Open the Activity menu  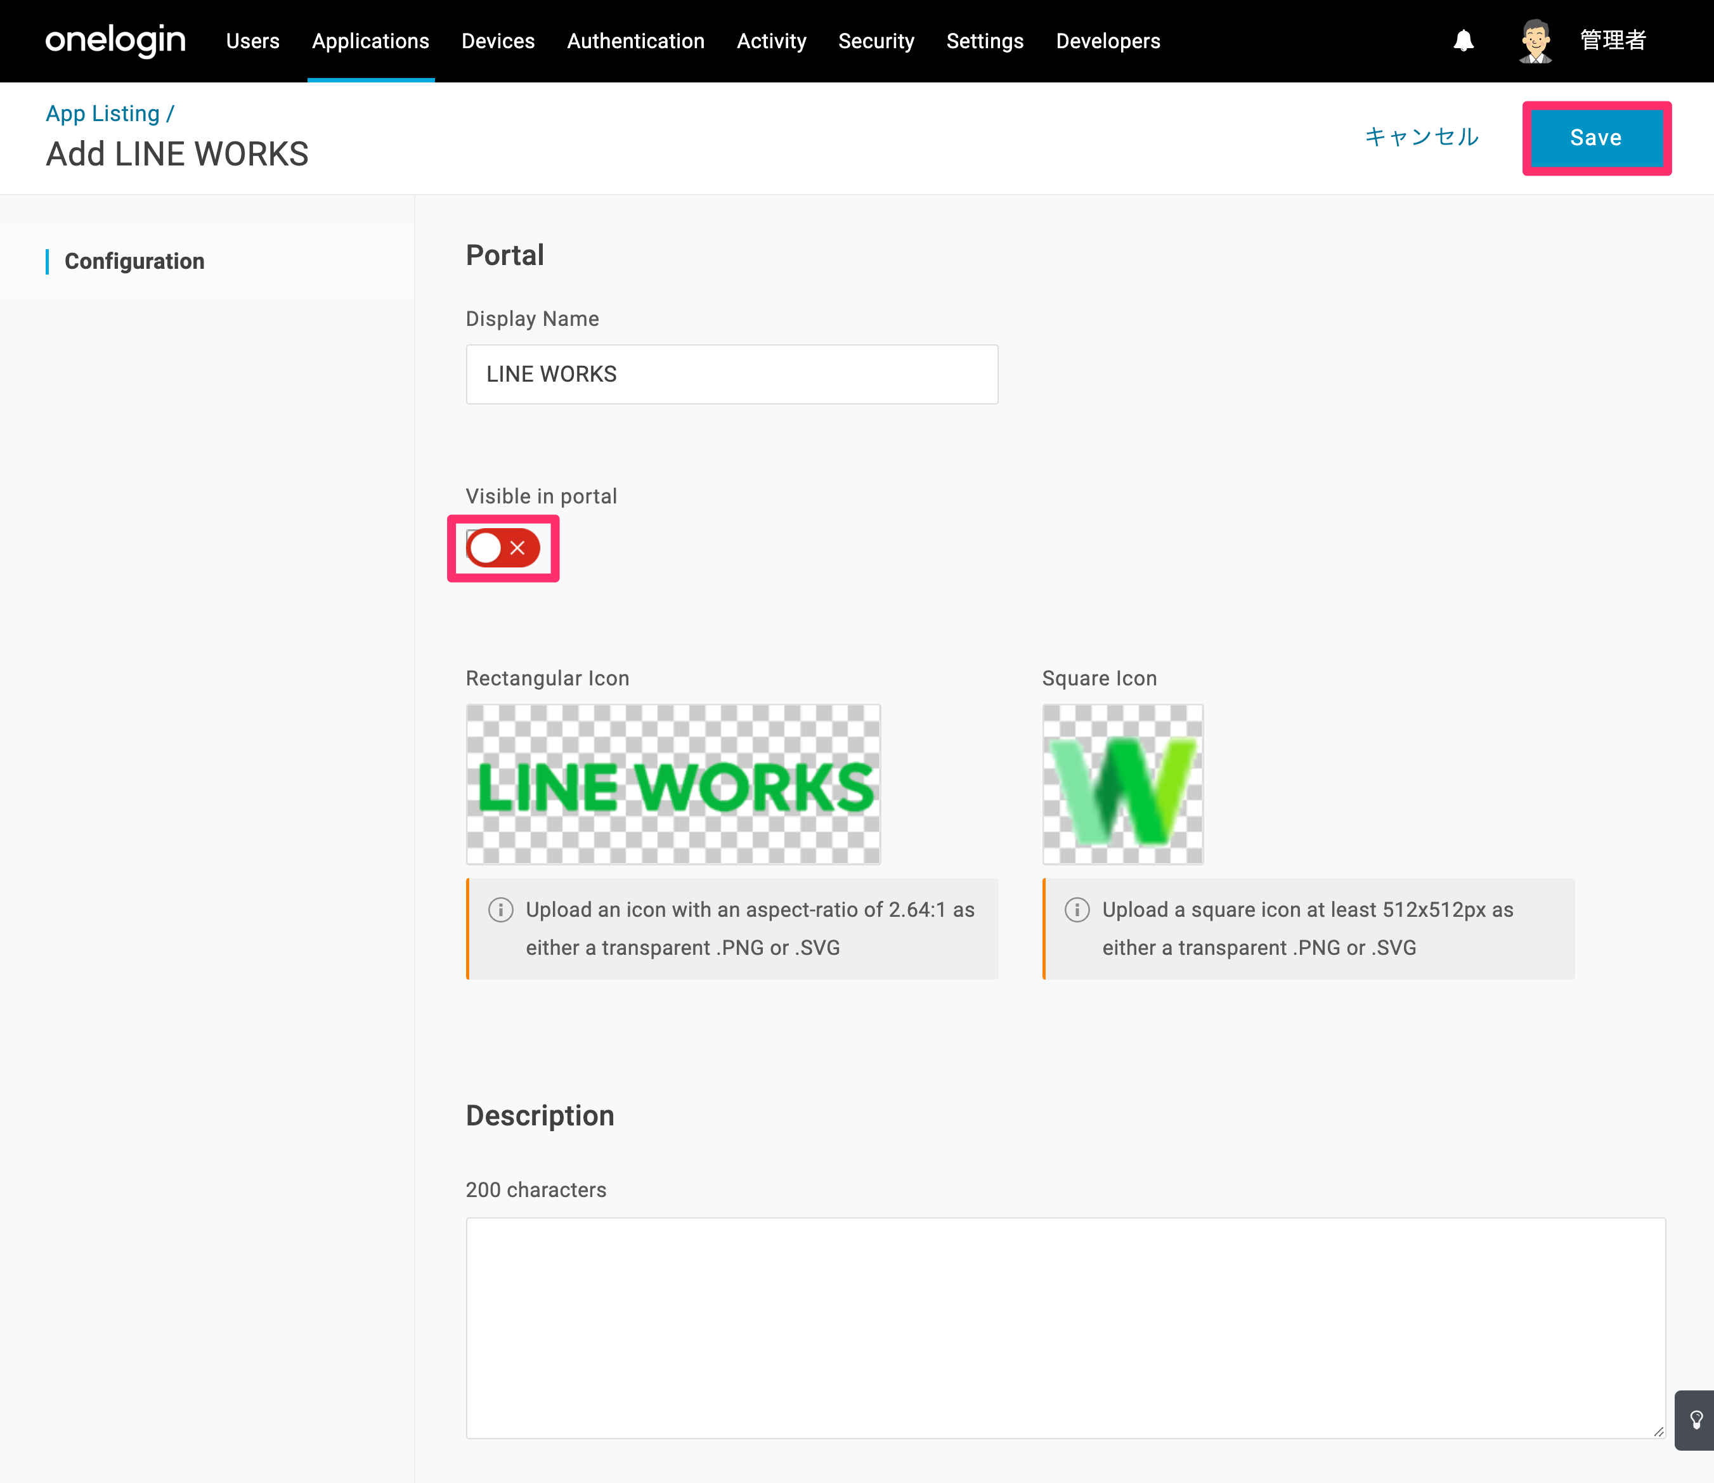[771, 41]
